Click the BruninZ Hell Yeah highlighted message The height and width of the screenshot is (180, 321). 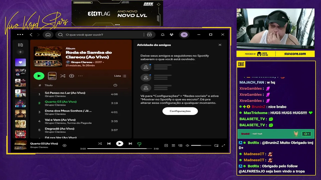[x=276, y=134]
